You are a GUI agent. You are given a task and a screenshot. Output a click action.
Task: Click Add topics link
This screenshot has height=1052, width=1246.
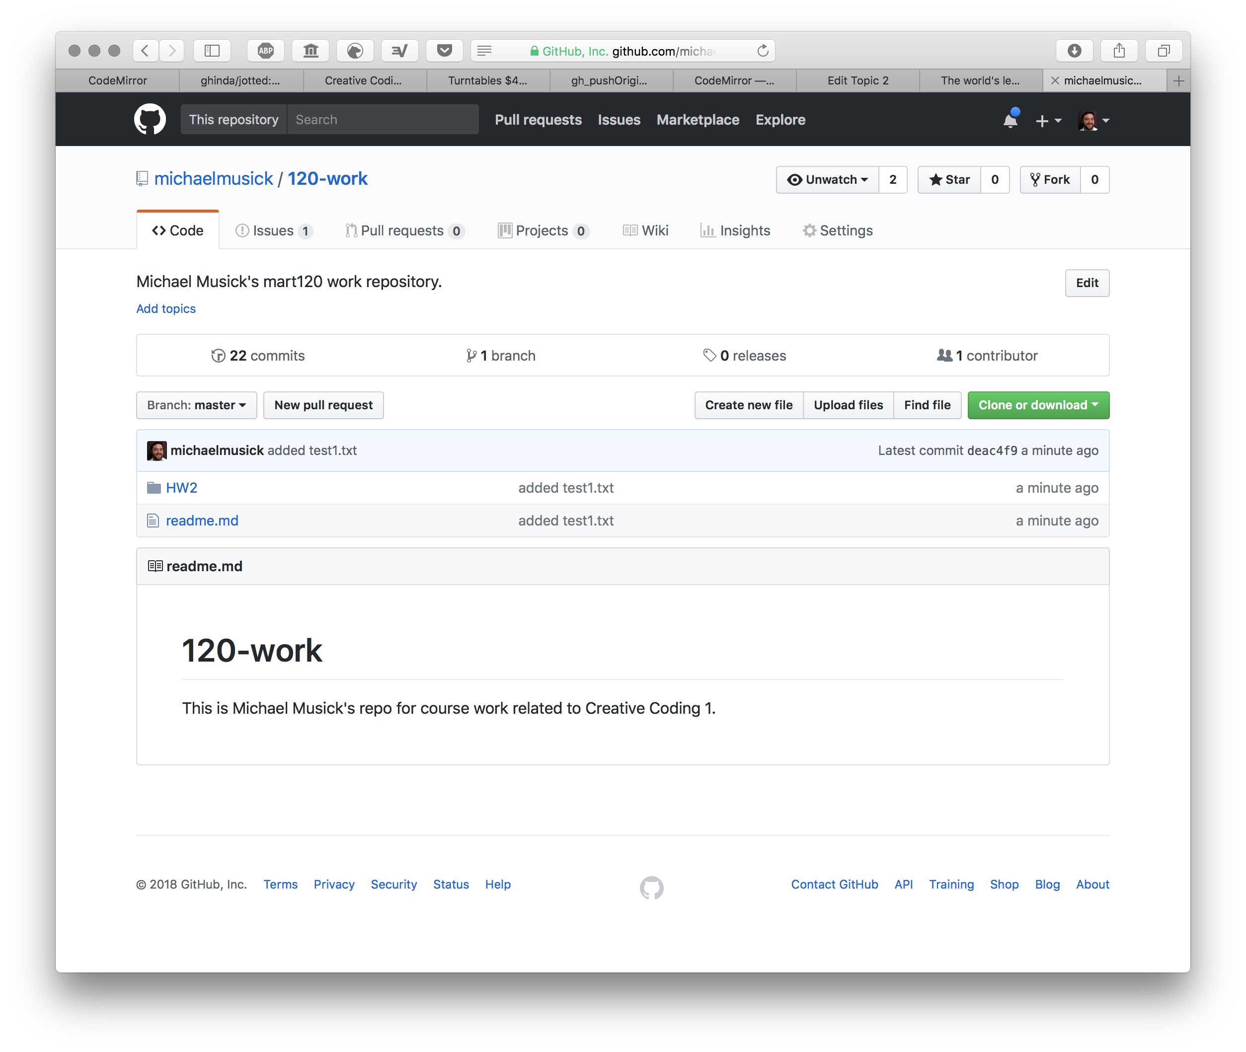pos(166,307)
